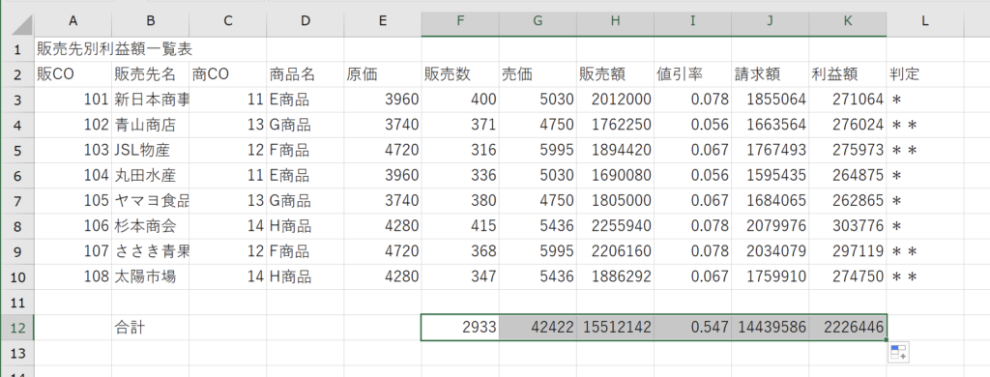Click 販CO cell 108
The width and height of the screenshot is (990, 377).
[73, 276]
